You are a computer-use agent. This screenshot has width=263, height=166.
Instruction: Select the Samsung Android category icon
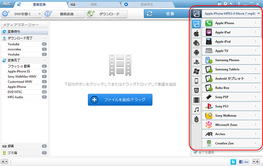point(196,43)
